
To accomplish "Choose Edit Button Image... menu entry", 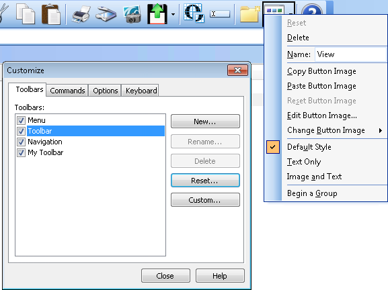I will [x=322, y=115].
